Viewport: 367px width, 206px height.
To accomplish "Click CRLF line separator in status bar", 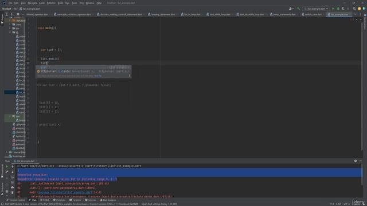I will click(x=339, y=204).
